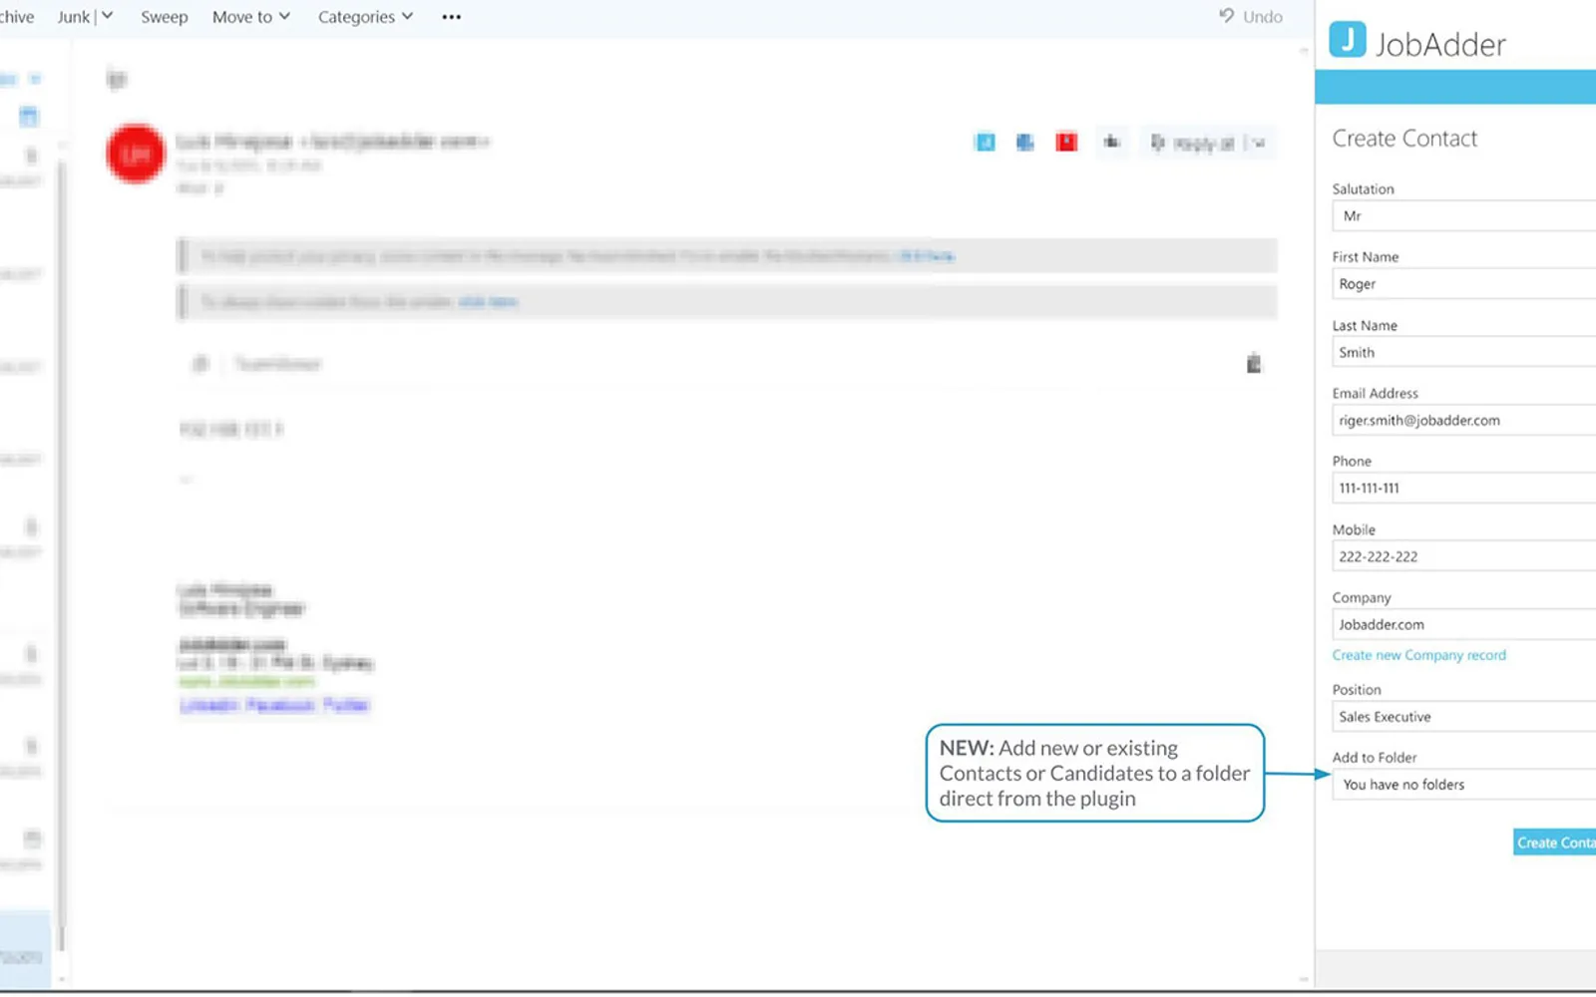Open the three-dot more actions menu

click(x=452, y=17)
